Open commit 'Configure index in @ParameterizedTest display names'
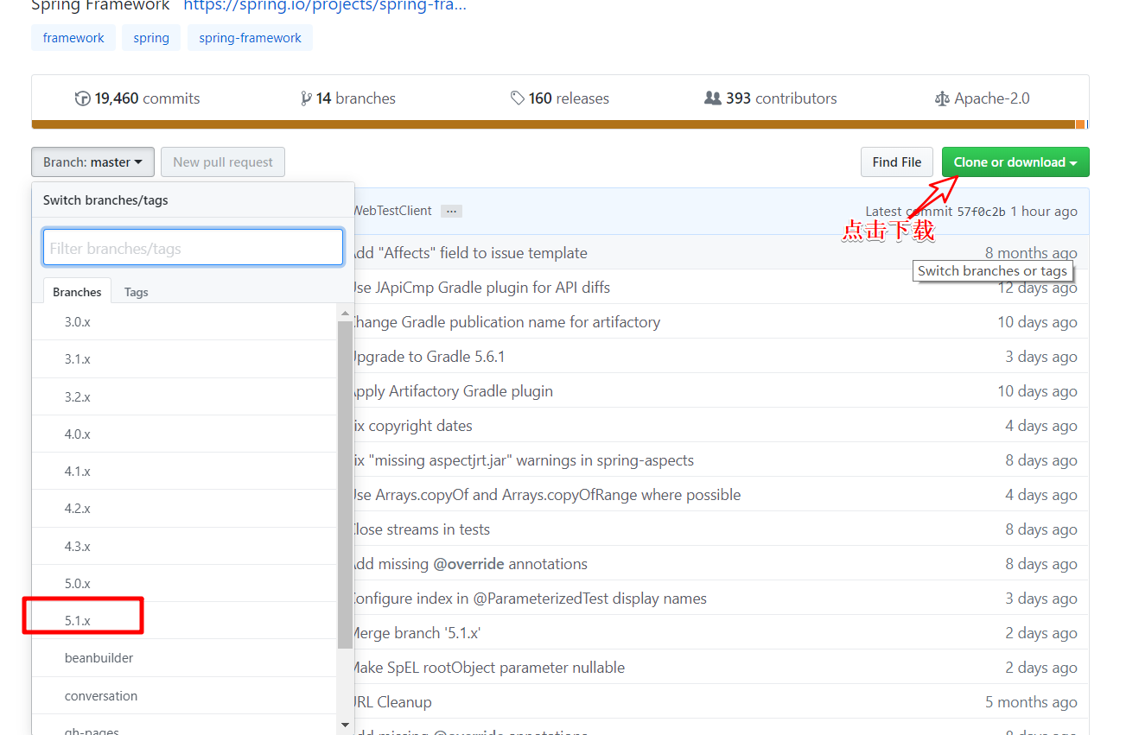 (x=529, y=599)
